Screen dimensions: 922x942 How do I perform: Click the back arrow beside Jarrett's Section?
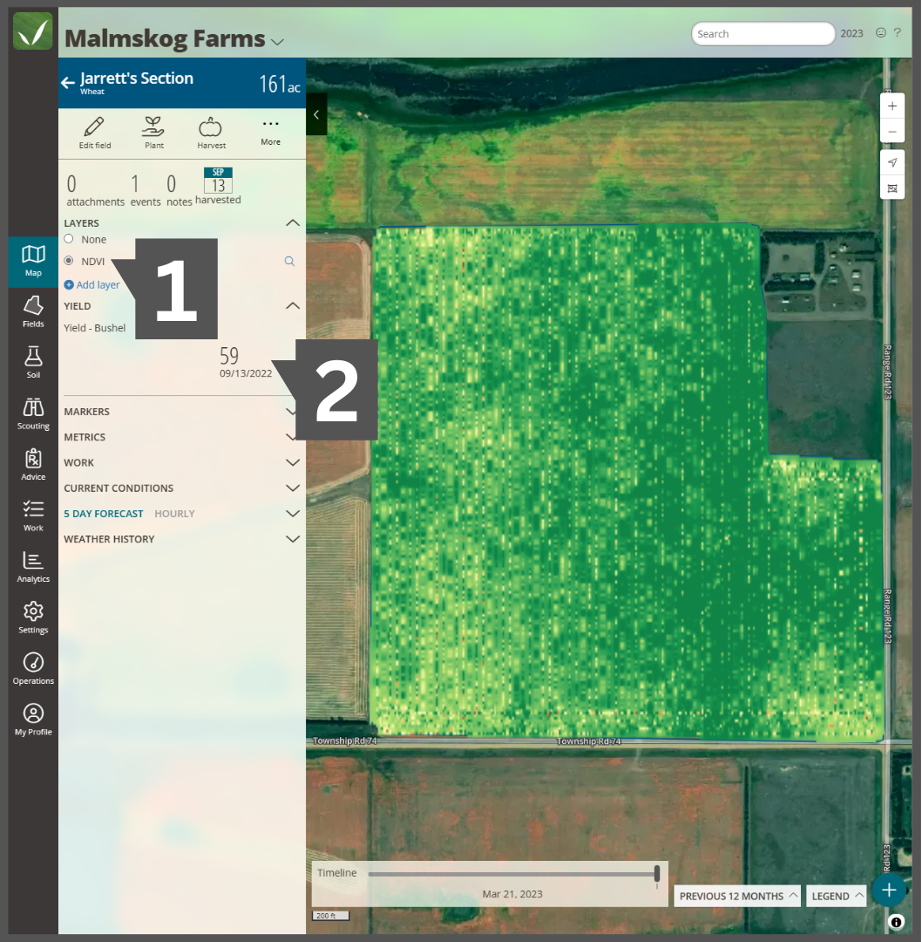click(68, 82)
